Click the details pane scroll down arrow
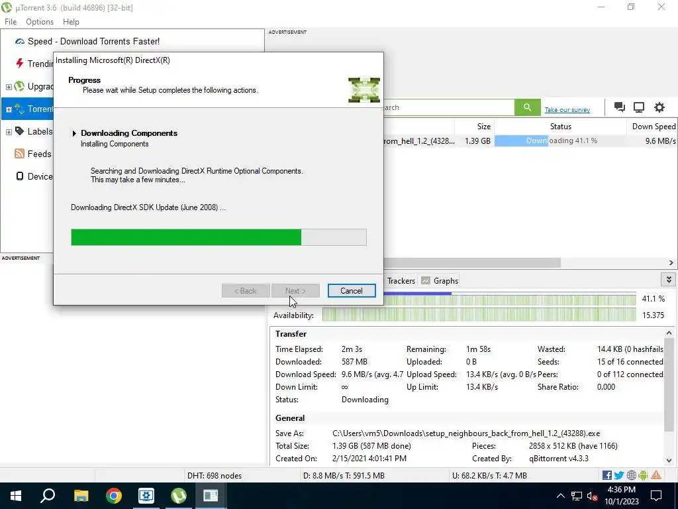Screen dimensions: 678x509 coord(669,461)
